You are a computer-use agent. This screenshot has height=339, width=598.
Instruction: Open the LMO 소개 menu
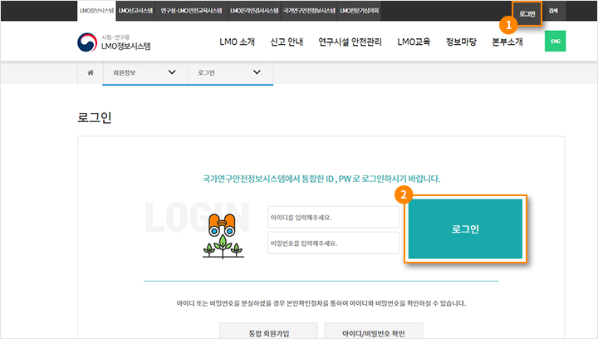(238, 42)
